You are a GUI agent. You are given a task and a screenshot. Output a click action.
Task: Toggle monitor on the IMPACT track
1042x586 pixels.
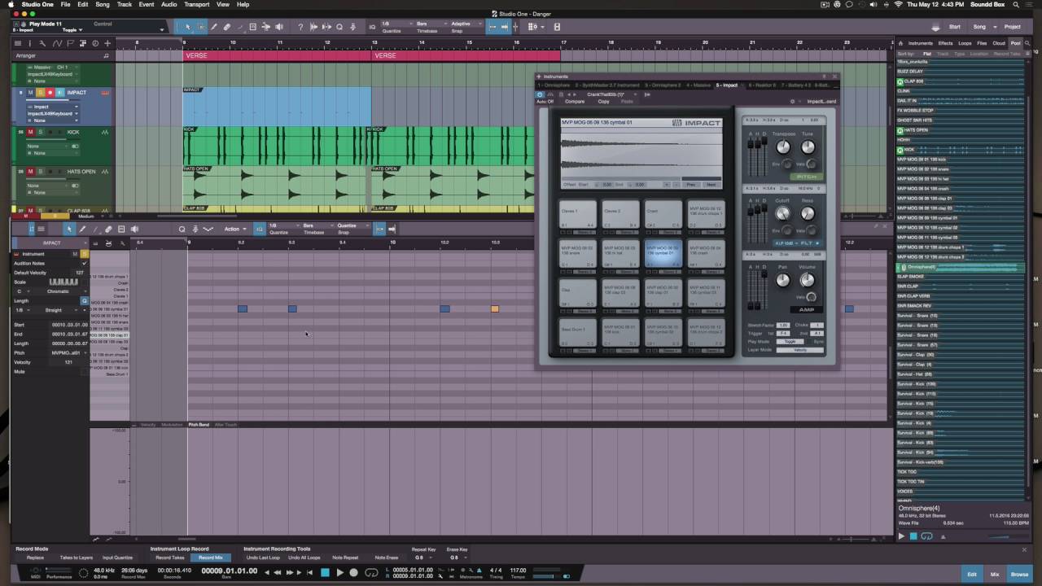click(60, 93)
